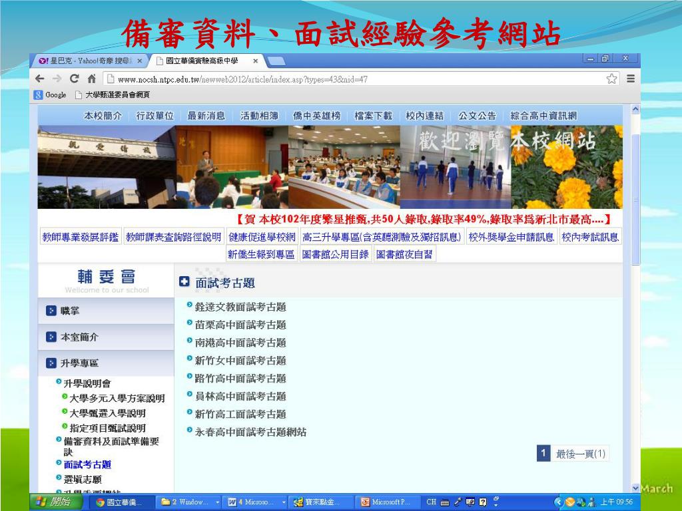Image resolution: width=682 pixels, height=511 pixels.
Task: Open 路竹高中面試考古題 article
Action: (240, 378)
